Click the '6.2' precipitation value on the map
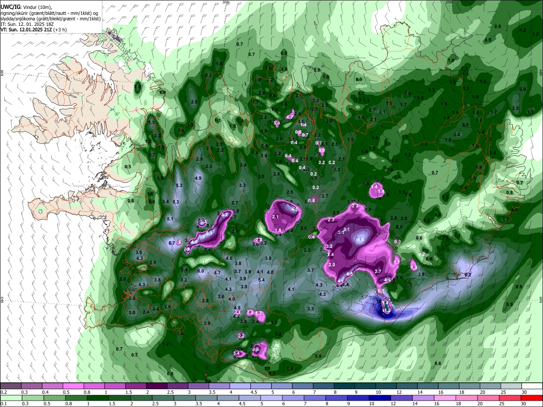Screen dimensions: 543x407 click(468, 275)
